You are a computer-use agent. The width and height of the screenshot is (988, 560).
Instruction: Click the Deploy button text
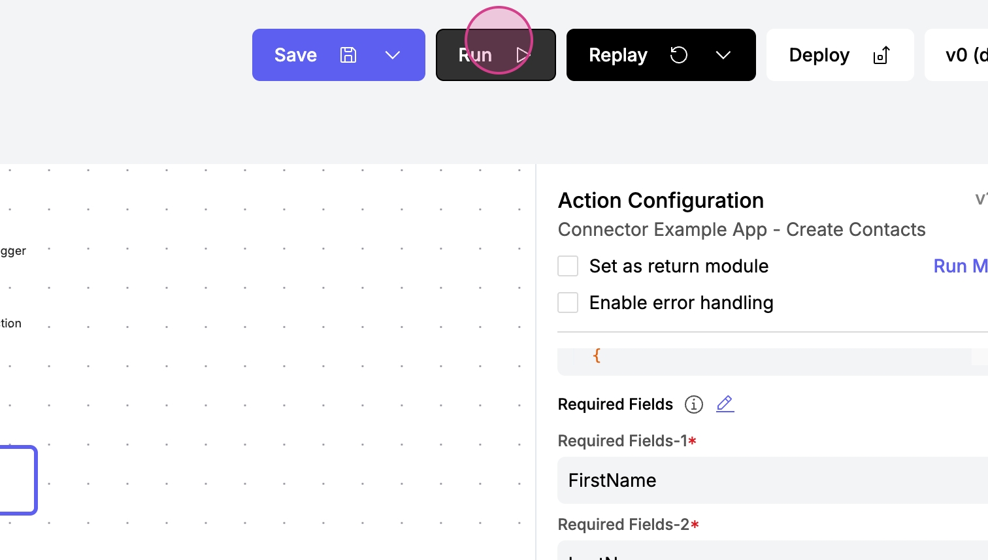(x=819, y=55)
